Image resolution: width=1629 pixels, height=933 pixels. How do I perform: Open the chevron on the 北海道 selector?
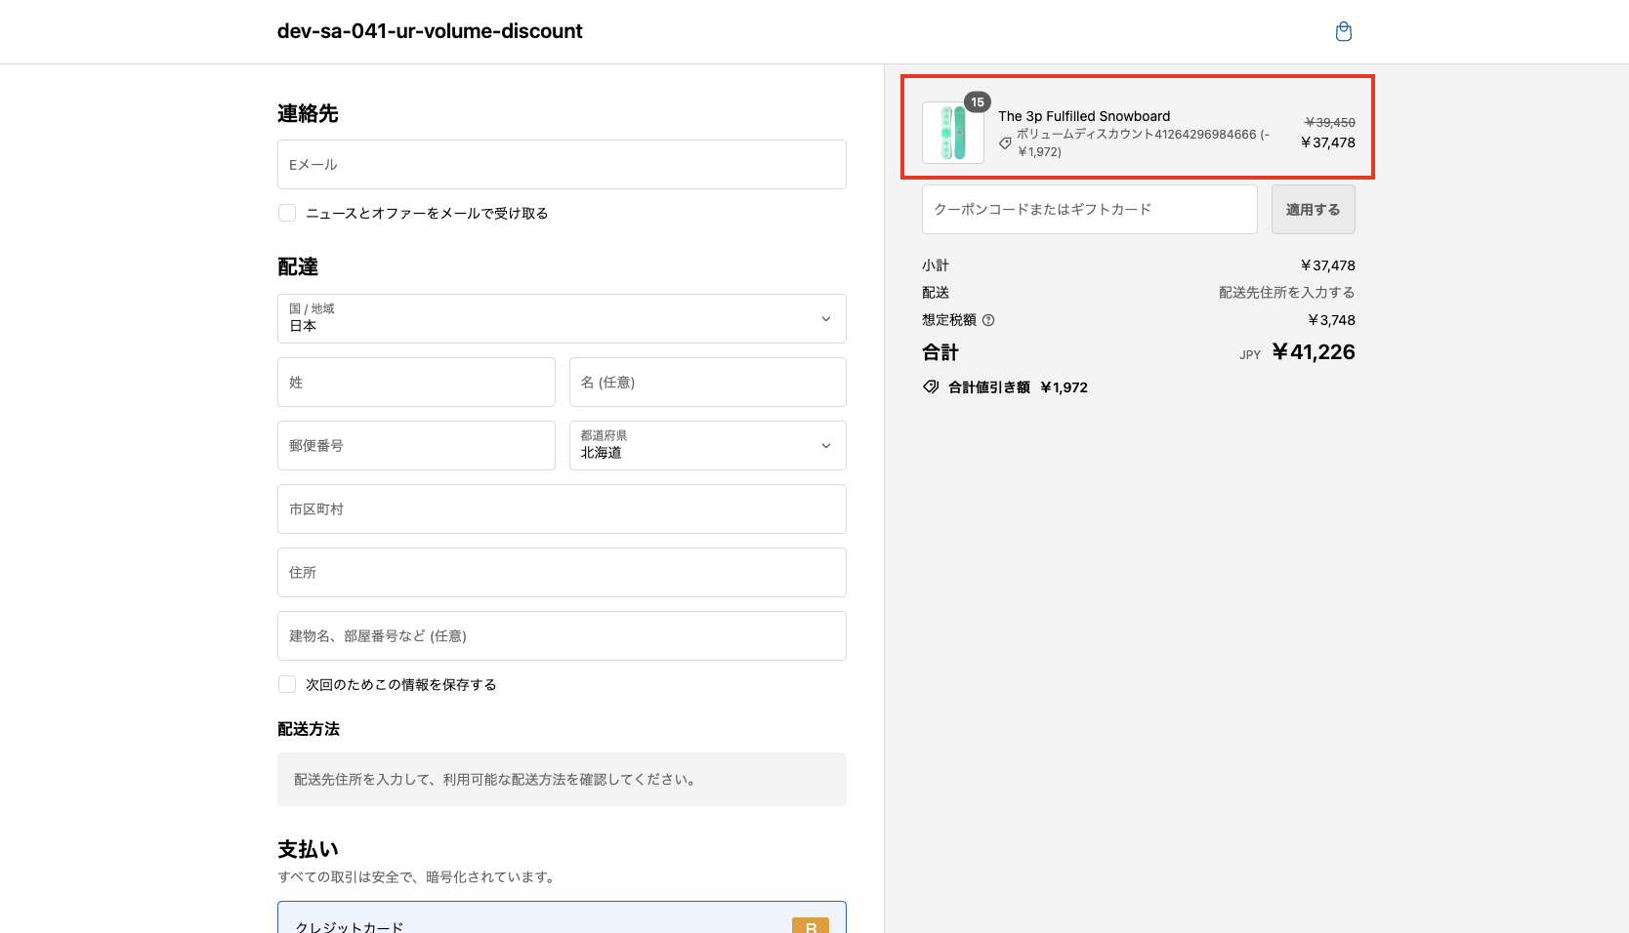(x=823, y=445)
